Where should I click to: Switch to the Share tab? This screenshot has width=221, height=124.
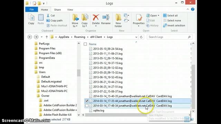coord(57,10)
